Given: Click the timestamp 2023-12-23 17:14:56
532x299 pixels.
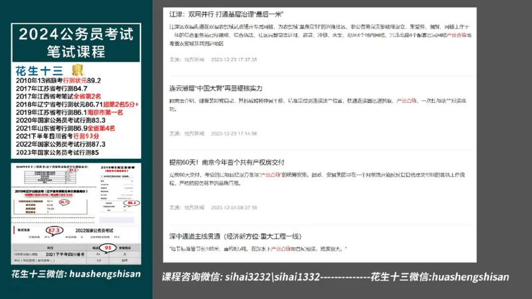Looking at the screenshot, I should tap(234, 134).
